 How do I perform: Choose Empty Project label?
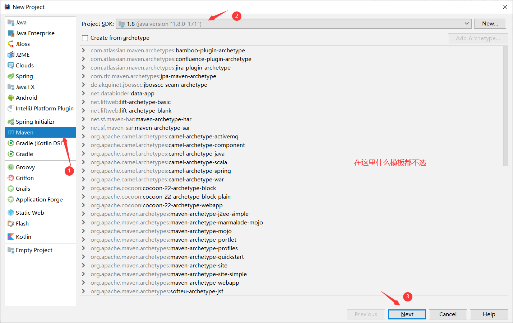pyautogui.click(x=34, y=250)
